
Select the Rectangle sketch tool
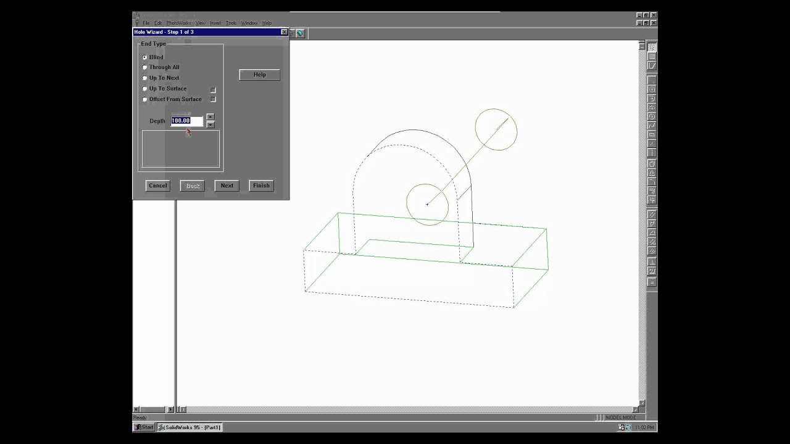point(652,134)
